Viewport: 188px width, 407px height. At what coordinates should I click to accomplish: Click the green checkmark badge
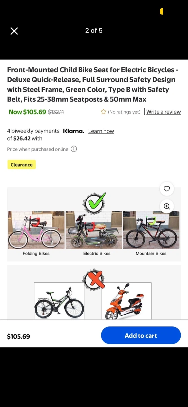click(94, 203)
